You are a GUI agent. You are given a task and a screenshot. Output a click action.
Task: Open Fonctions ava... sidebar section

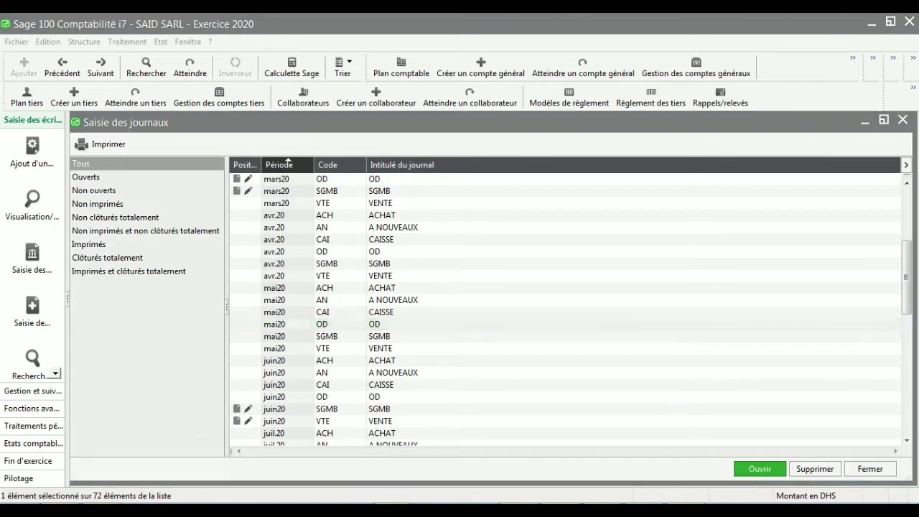coord(32,409)
